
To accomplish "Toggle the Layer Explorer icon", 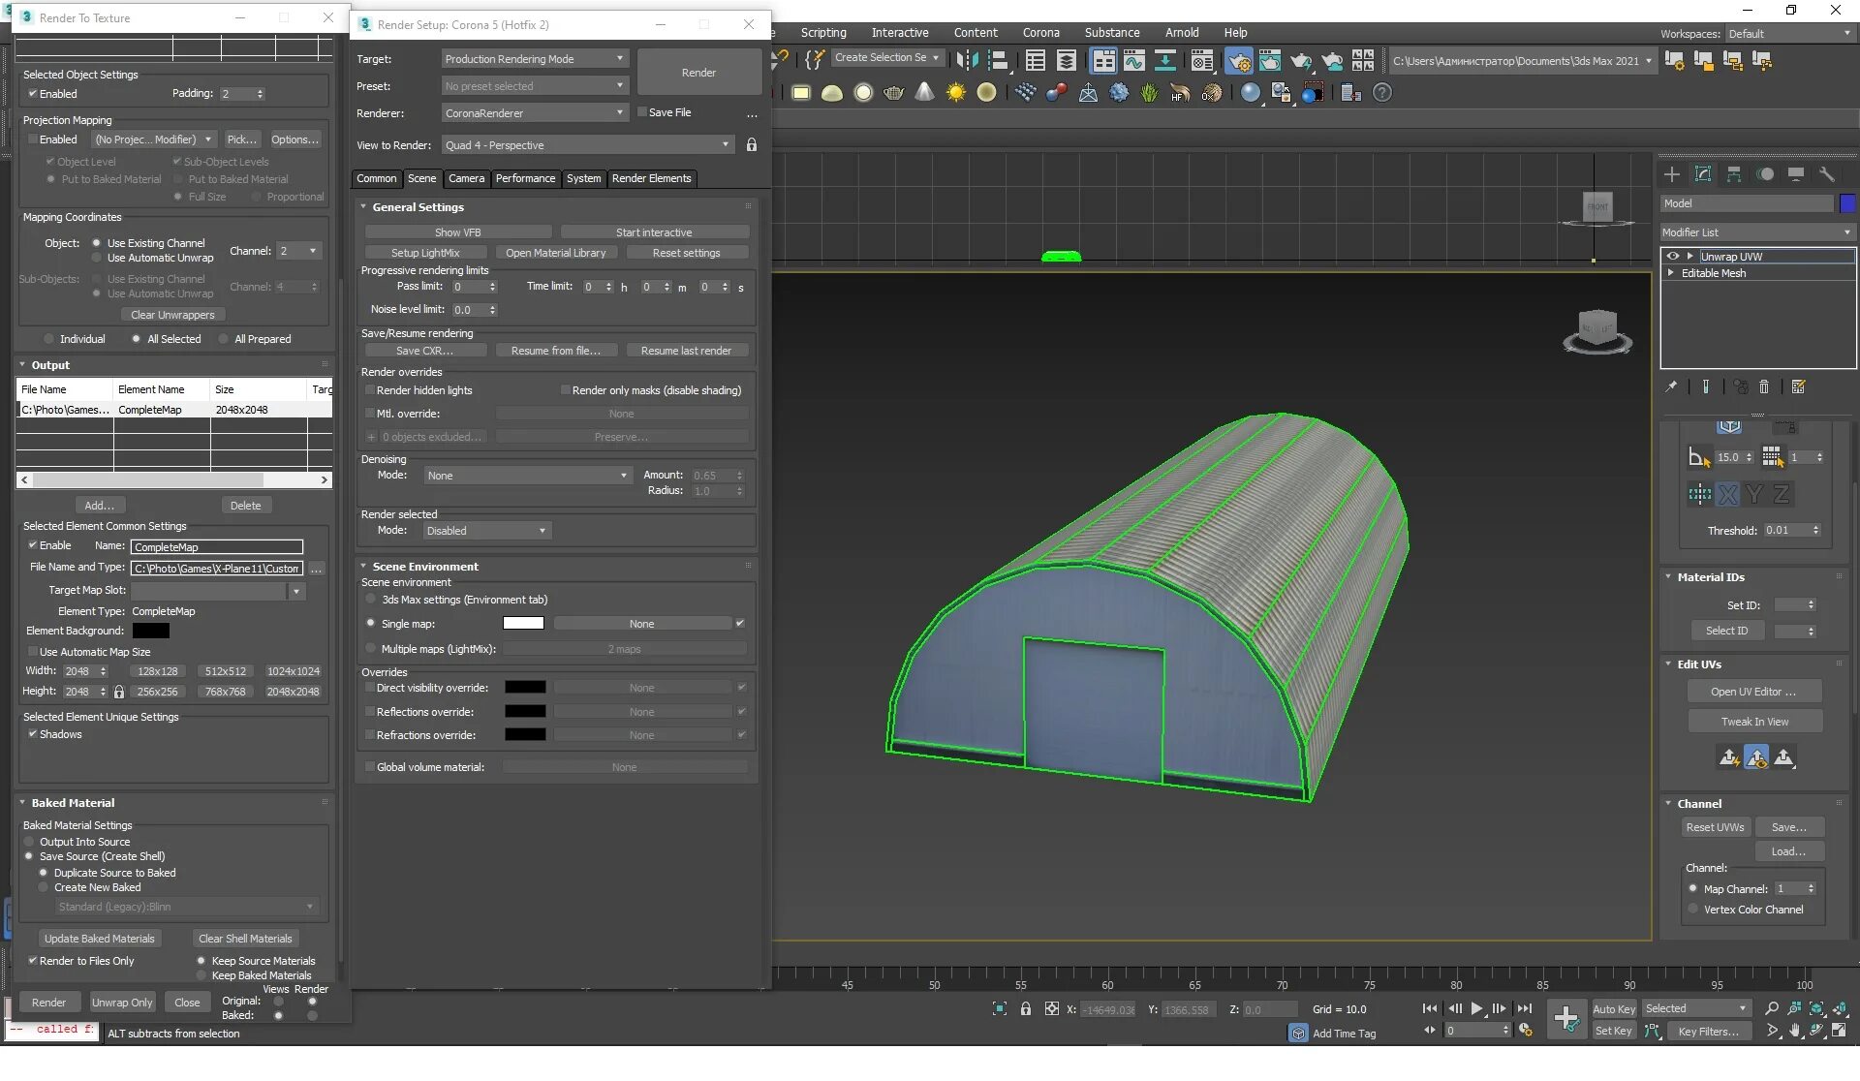I will [1067, 61].
